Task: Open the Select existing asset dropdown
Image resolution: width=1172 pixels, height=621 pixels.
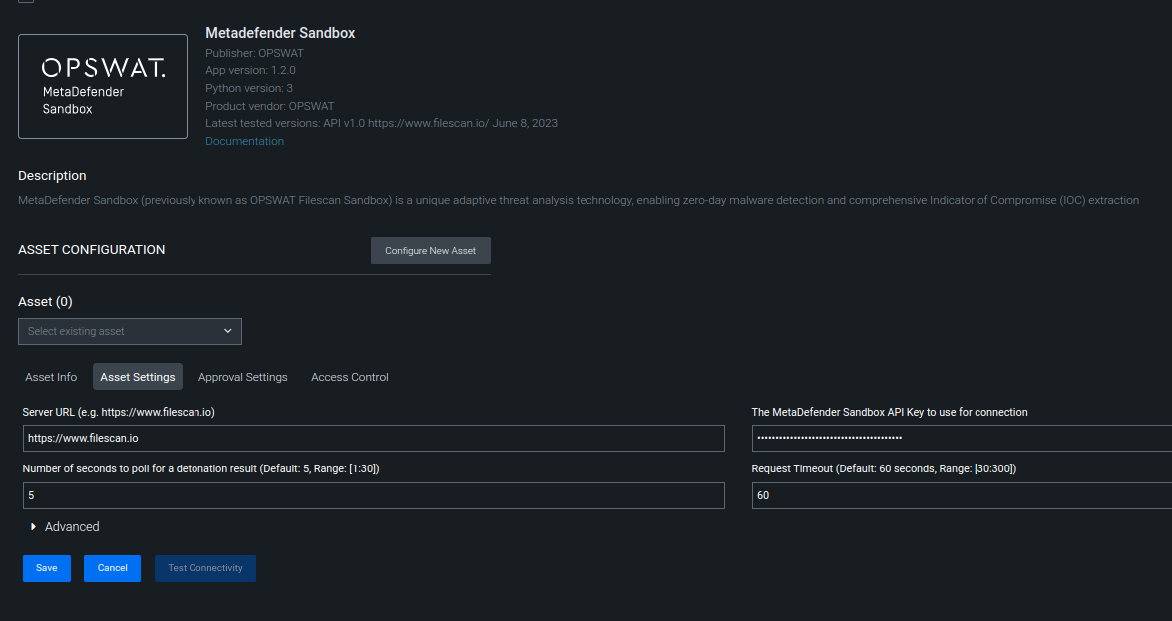Action: (x=130, y=331)
